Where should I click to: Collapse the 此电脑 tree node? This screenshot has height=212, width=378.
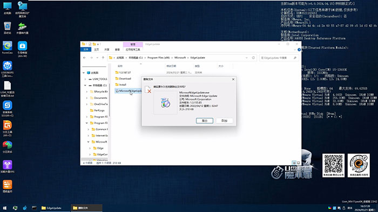[x=84, y=73]
